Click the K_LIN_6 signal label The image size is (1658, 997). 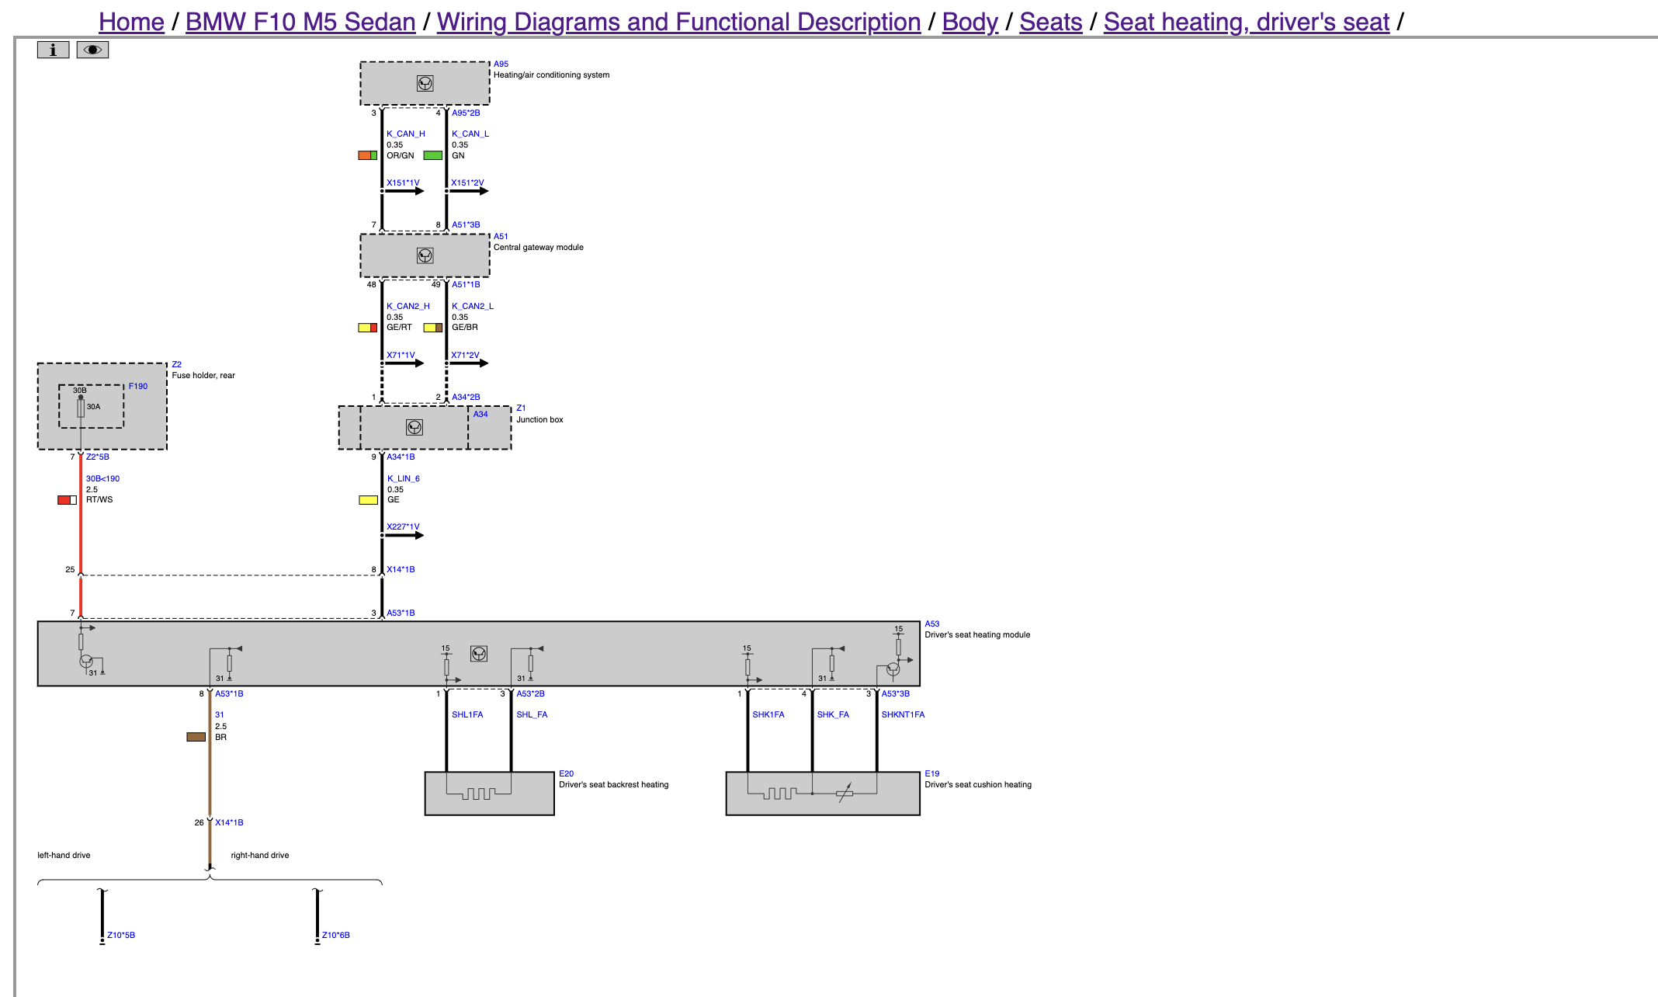(x=403, y=478)
